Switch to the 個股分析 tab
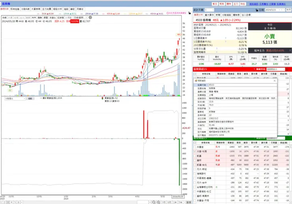 57,9
